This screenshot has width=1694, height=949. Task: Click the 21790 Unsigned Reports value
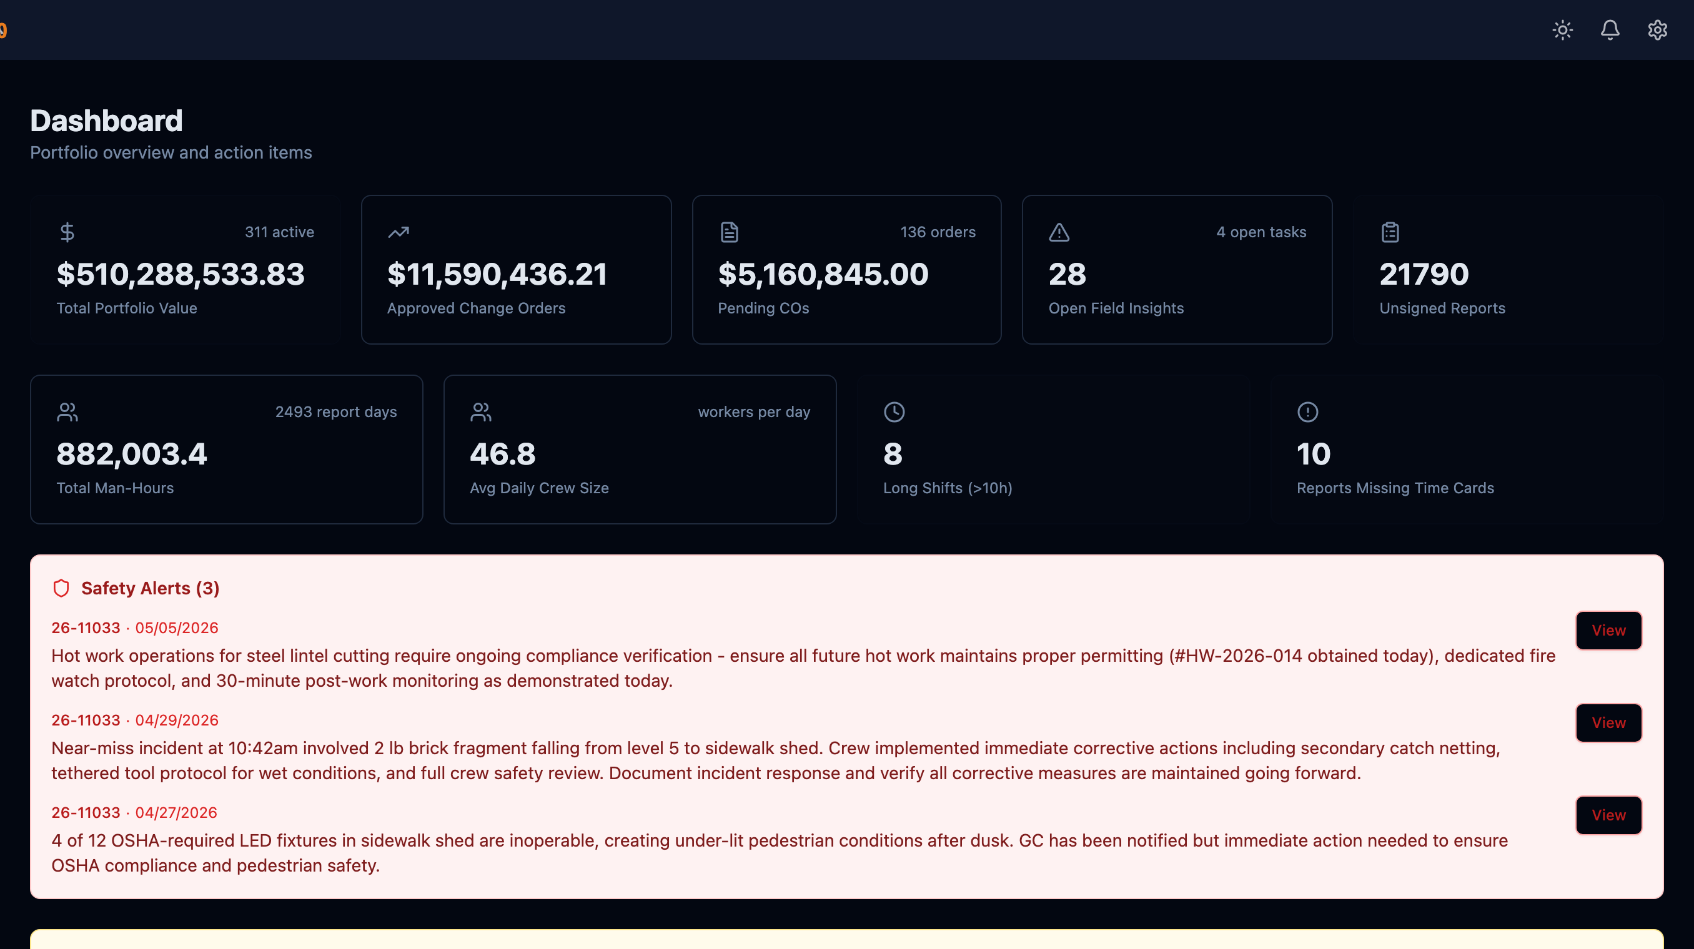pos(1424,274)
